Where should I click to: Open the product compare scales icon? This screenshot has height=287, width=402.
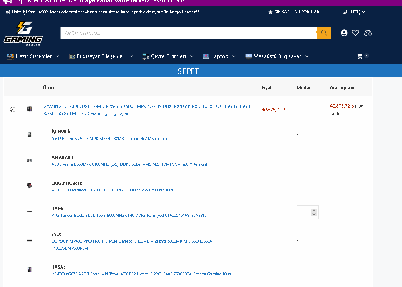click(367, 33)
